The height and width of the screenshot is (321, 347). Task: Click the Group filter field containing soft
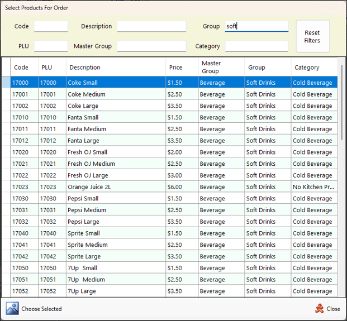pyautogui.click(x=256, y=26)
